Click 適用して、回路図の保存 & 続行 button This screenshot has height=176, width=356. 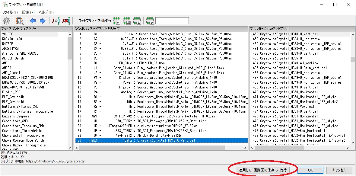[x=262, y=170]
